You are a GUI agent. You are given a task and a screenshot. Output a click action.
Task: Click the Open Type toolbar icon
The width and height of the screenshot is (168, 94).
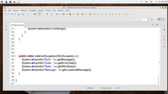[x=90, y=14]
